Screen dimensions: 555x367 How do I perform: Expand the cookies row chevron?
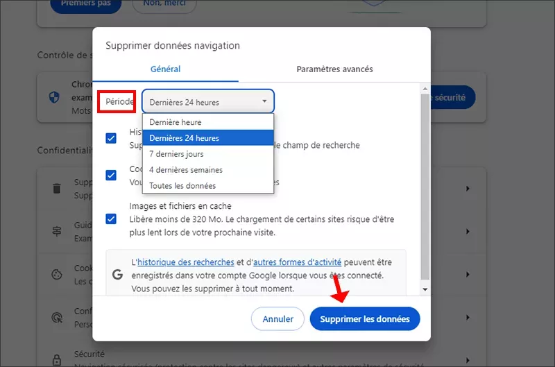468,274
